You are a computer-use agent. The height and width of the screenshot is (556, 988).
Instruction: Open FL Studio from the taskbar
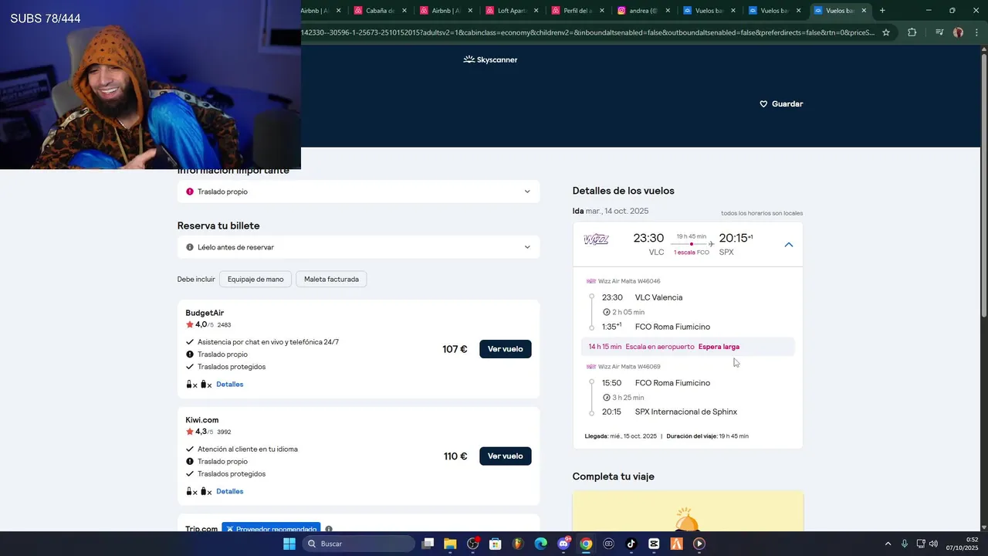tap(519, 544)
